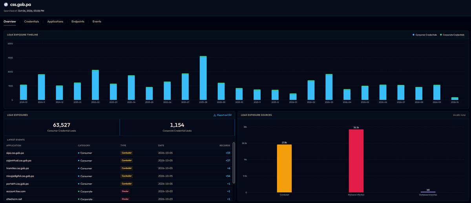Click the 64,681 total label
This screenshot has height=203, width=471.
459,115
